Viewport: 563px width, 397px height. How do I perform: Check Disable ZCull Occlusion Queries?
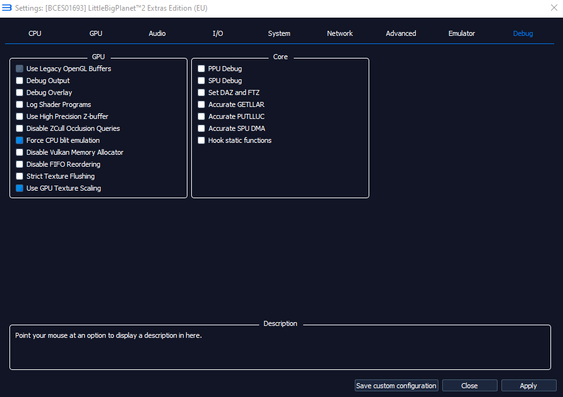20,128
